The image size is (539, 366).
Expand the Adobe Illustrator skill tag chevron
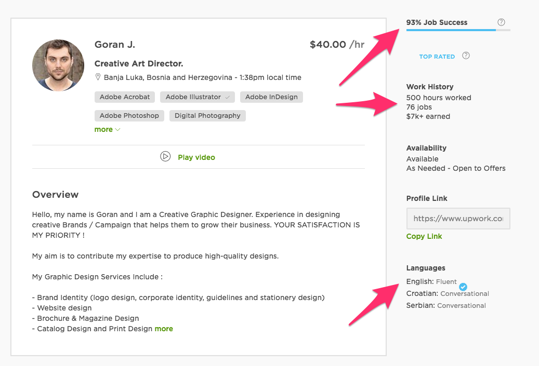[227, 97]
